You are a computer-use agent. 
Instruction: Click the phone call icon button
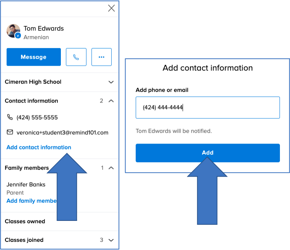tap(76, 57)
